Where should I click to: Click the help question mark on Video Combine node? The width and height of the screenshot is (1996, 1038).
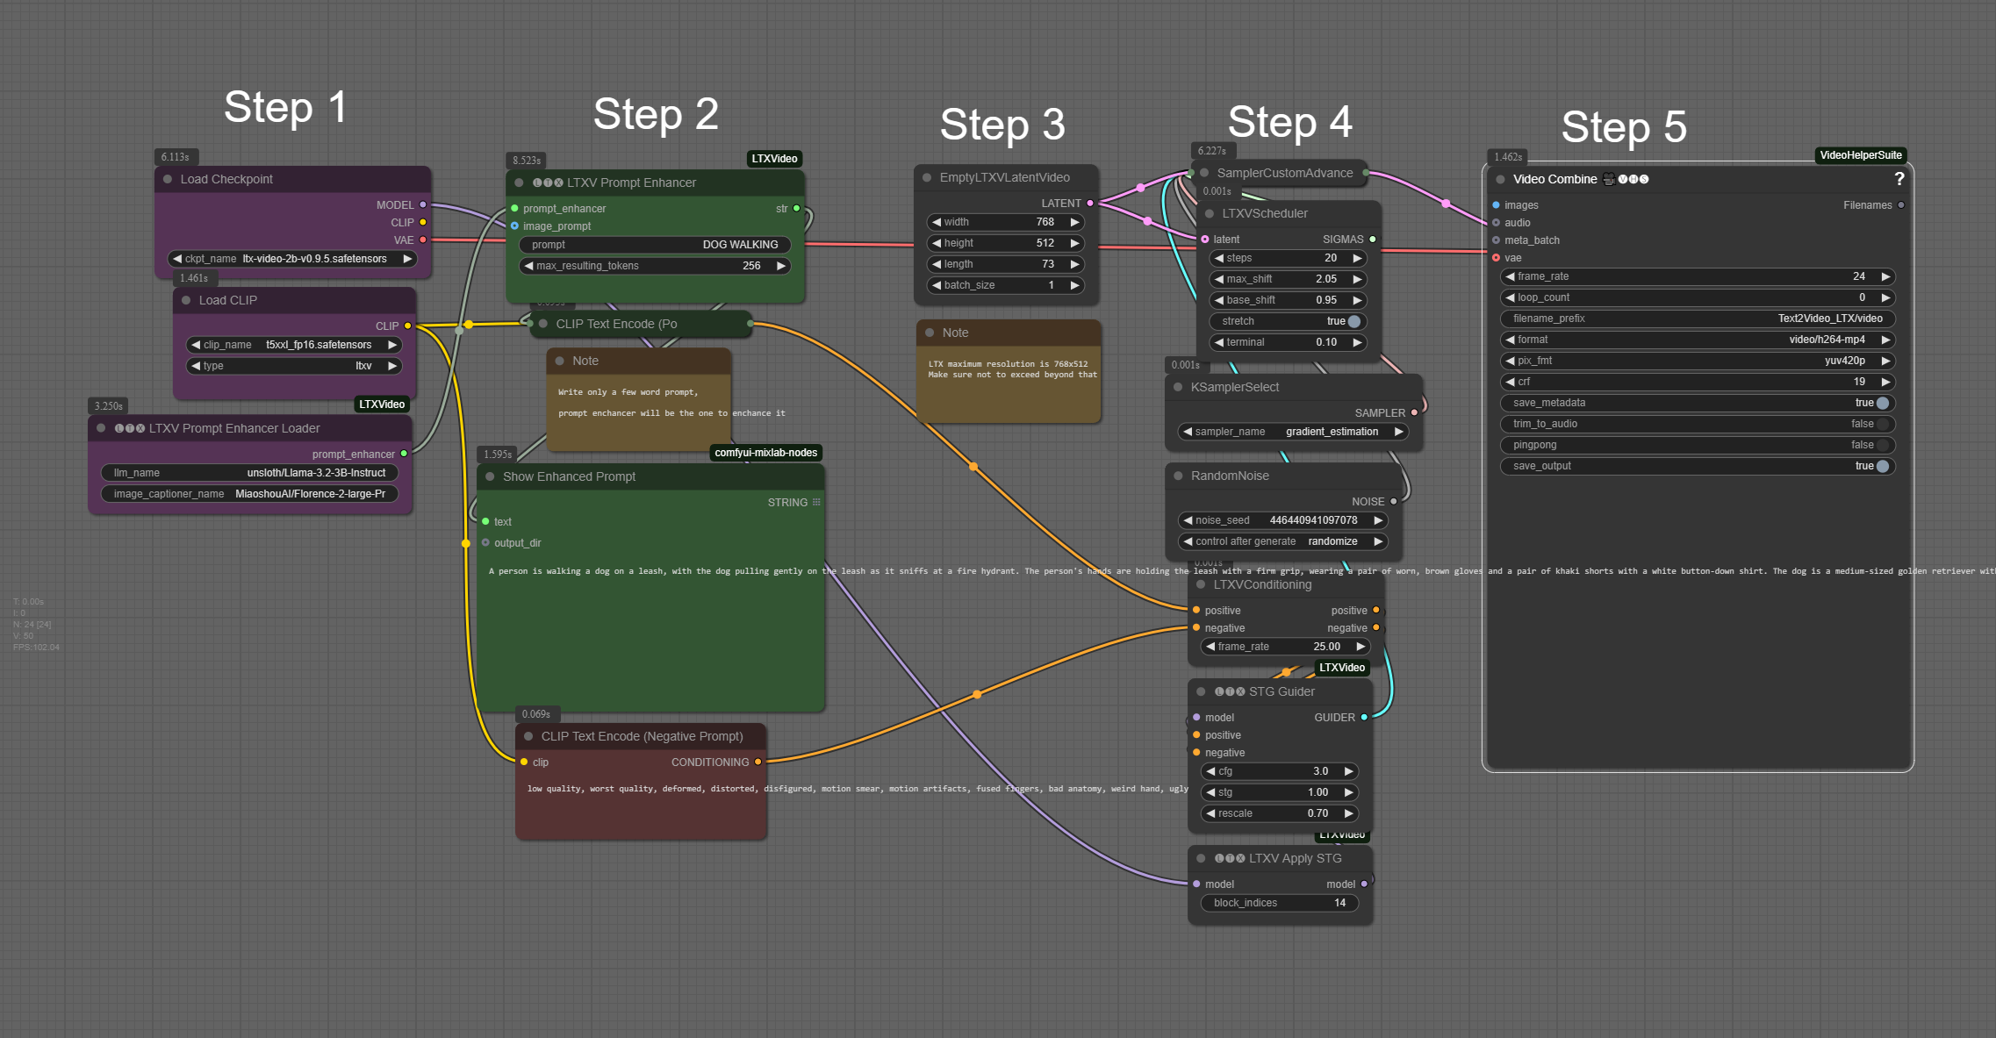(x=1900, y=179)
